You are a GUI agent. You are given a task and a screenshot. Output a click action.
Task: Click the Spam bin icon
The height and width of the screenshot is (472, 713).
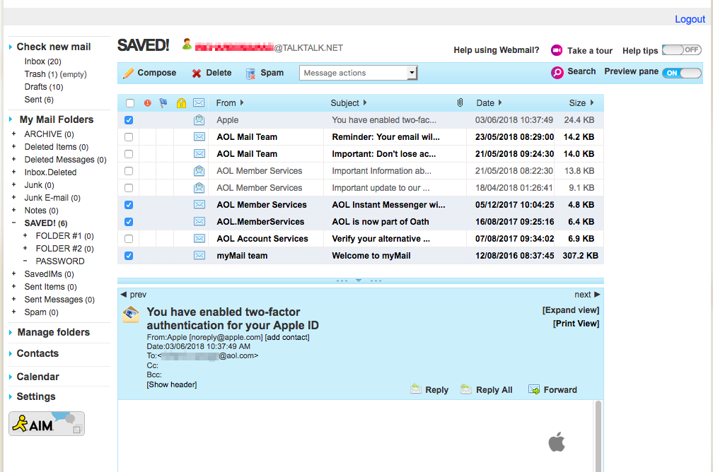[x=250, y=73]
